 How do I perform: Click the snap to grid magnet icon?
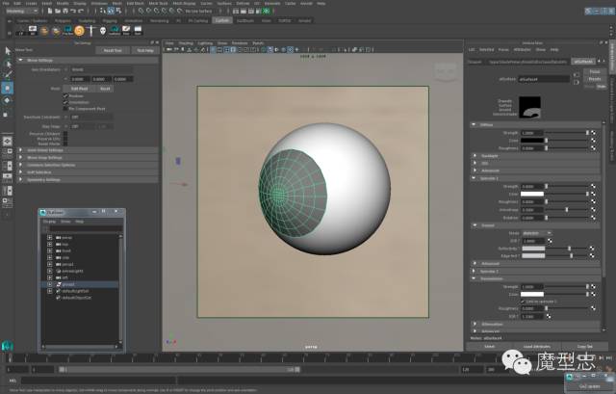141,11
